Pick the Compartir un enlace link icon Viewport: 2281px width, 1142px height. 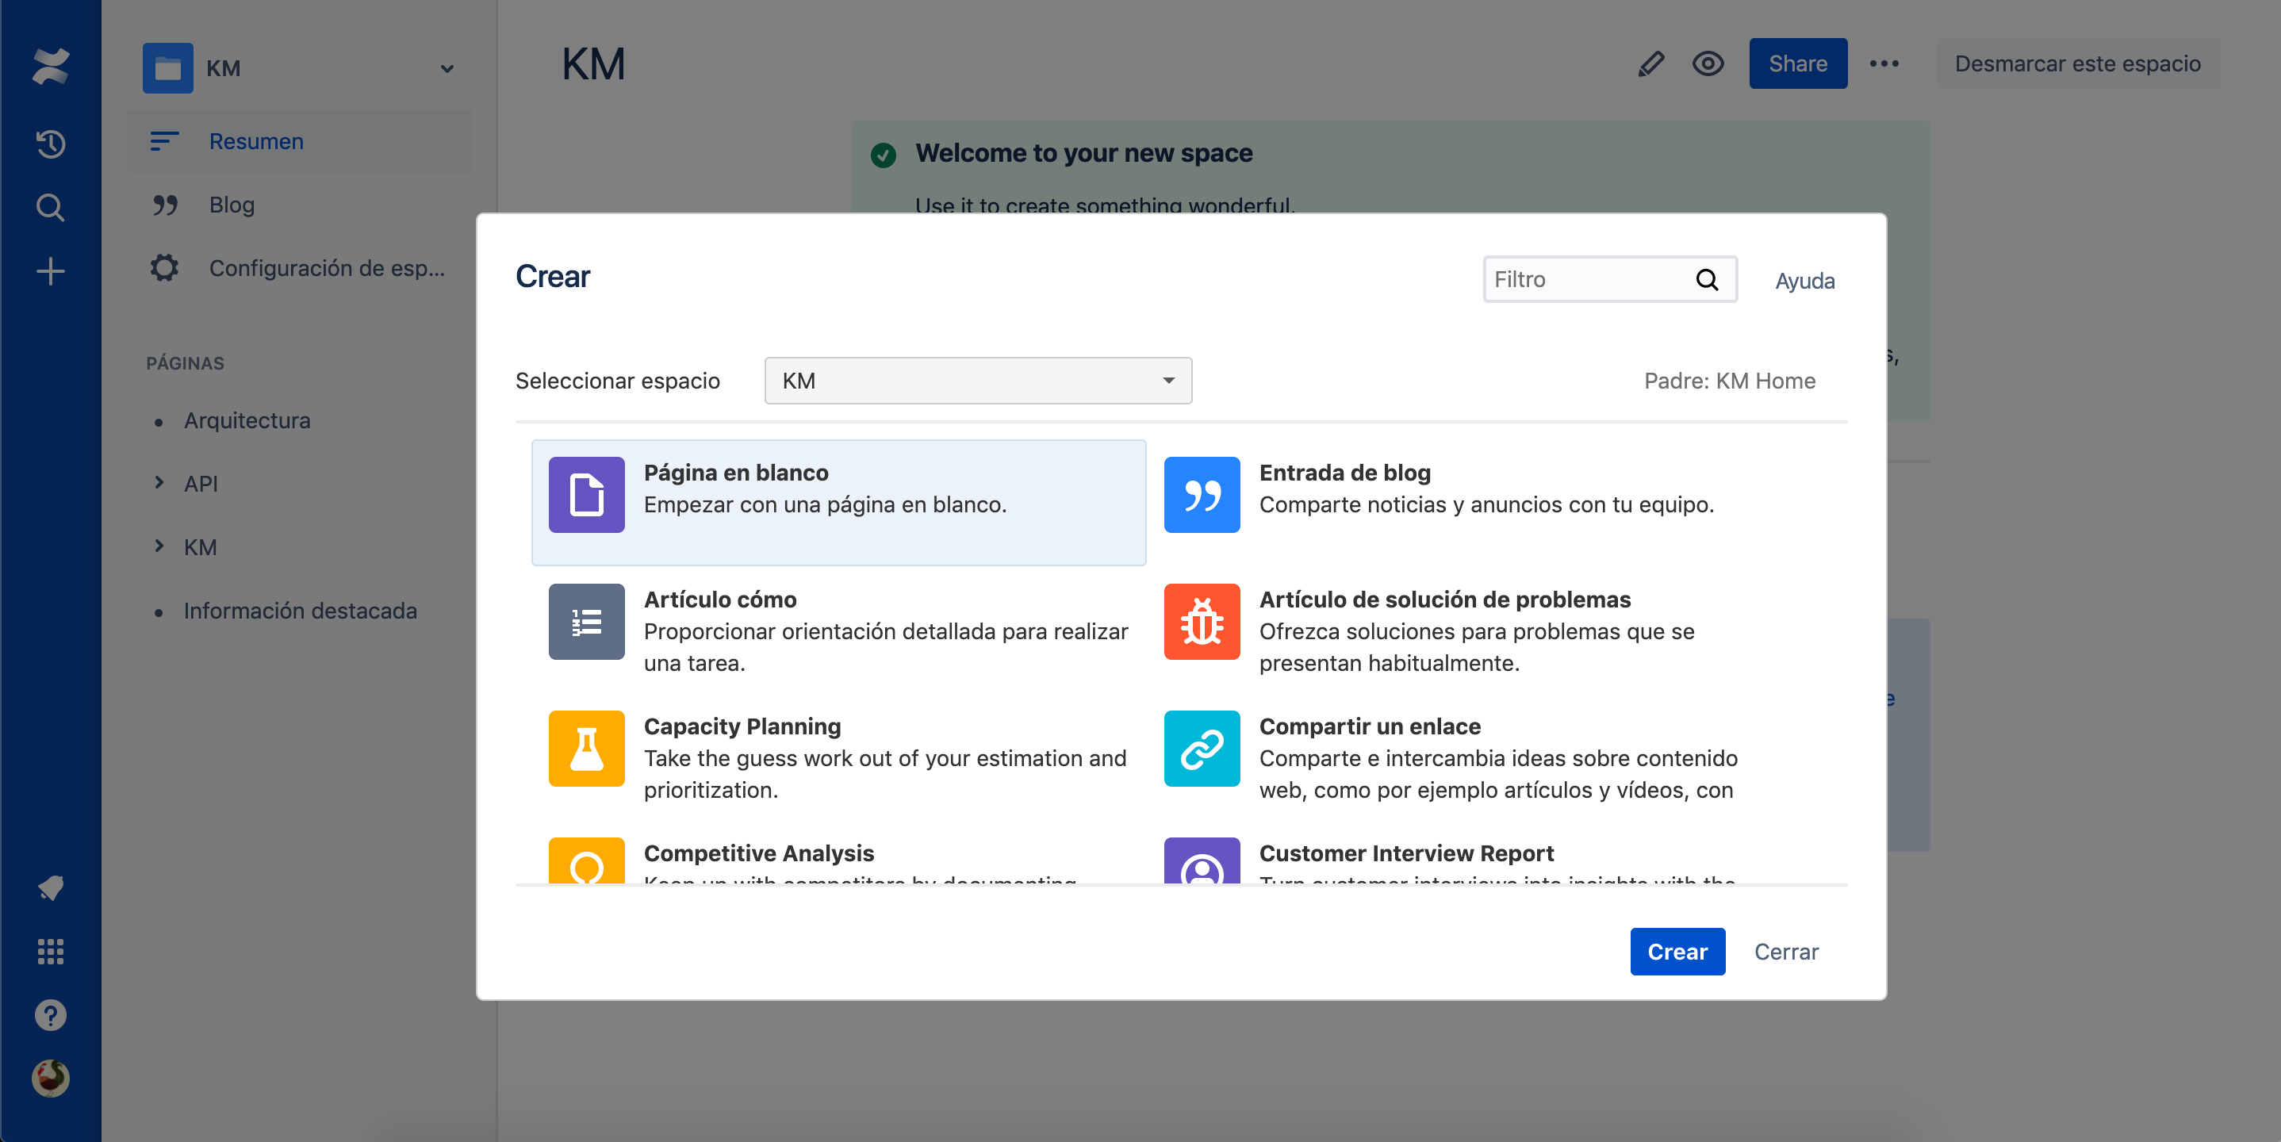[1202, 749]
